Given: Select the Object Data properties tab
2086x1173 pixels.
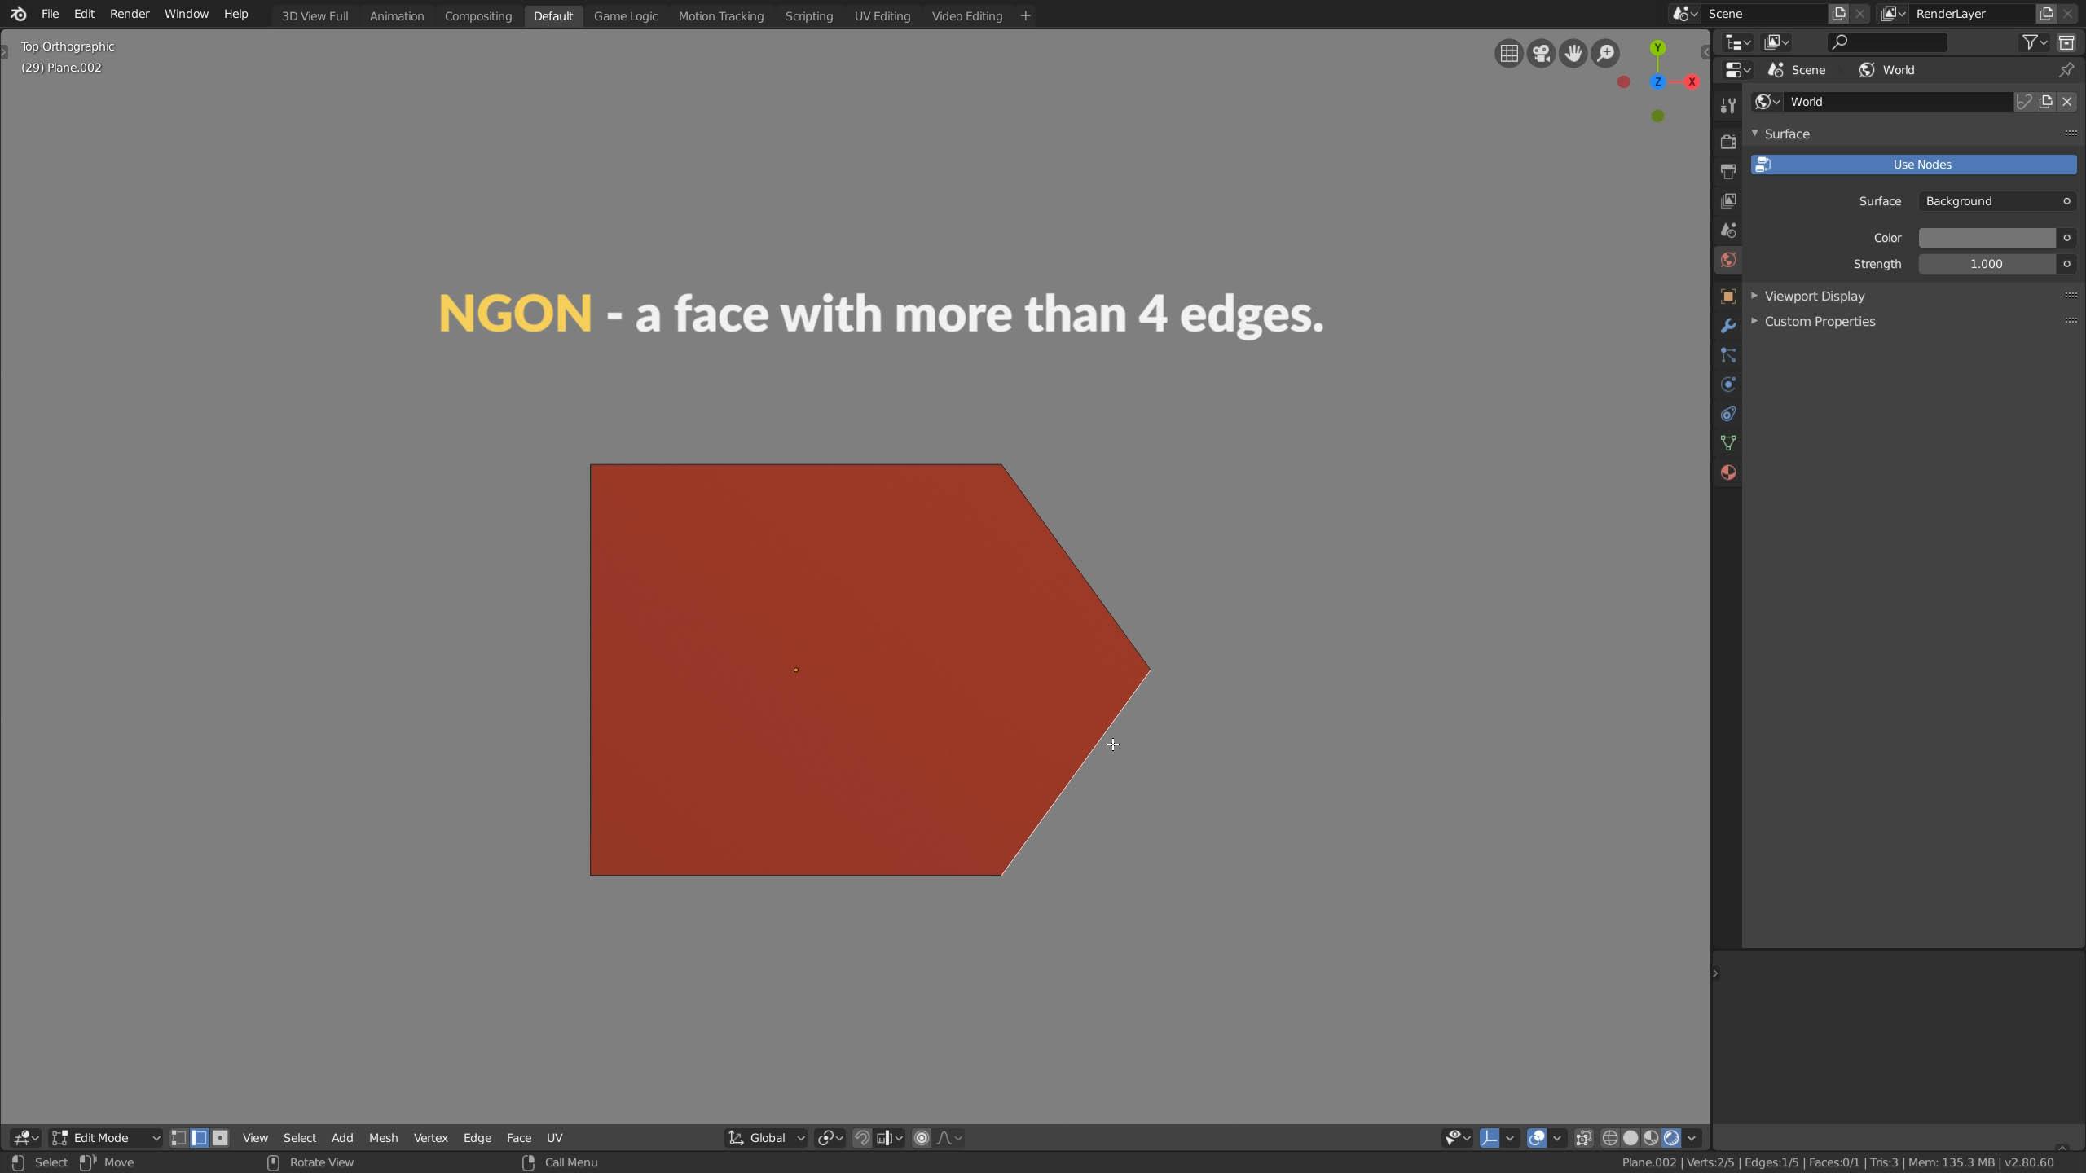Looking at the screenshot, I should tap(1727, 442).
